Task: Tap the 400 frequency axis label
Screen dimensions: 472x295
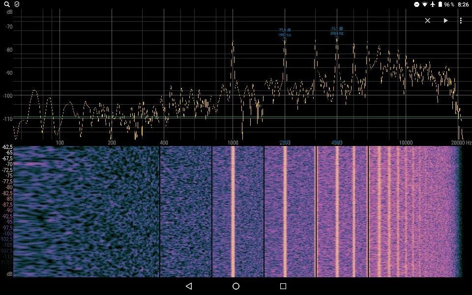Action: [164, 143]
